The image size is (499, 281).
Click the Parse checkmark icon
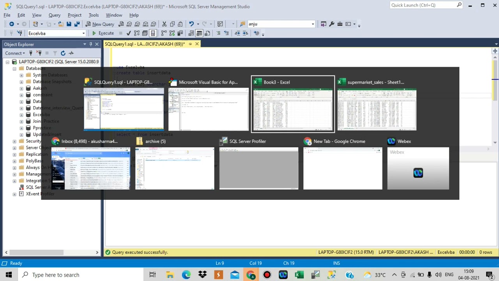(x=129, y=34)
